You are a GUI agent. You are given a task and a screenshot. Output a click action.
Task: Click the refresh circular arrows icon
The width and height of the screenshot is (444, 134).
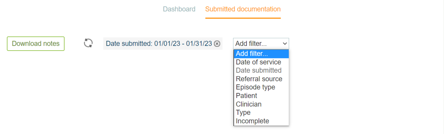click(x=88, y=43)
